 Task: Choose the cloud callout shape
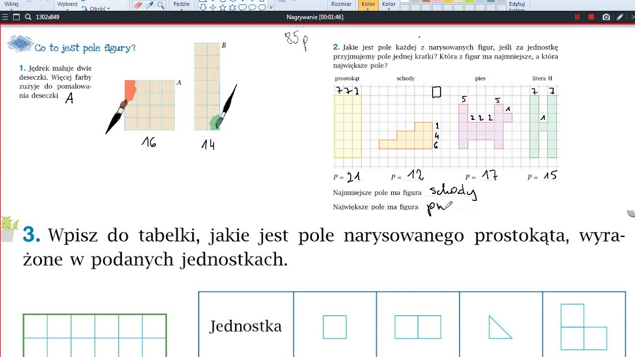point(262,7)
